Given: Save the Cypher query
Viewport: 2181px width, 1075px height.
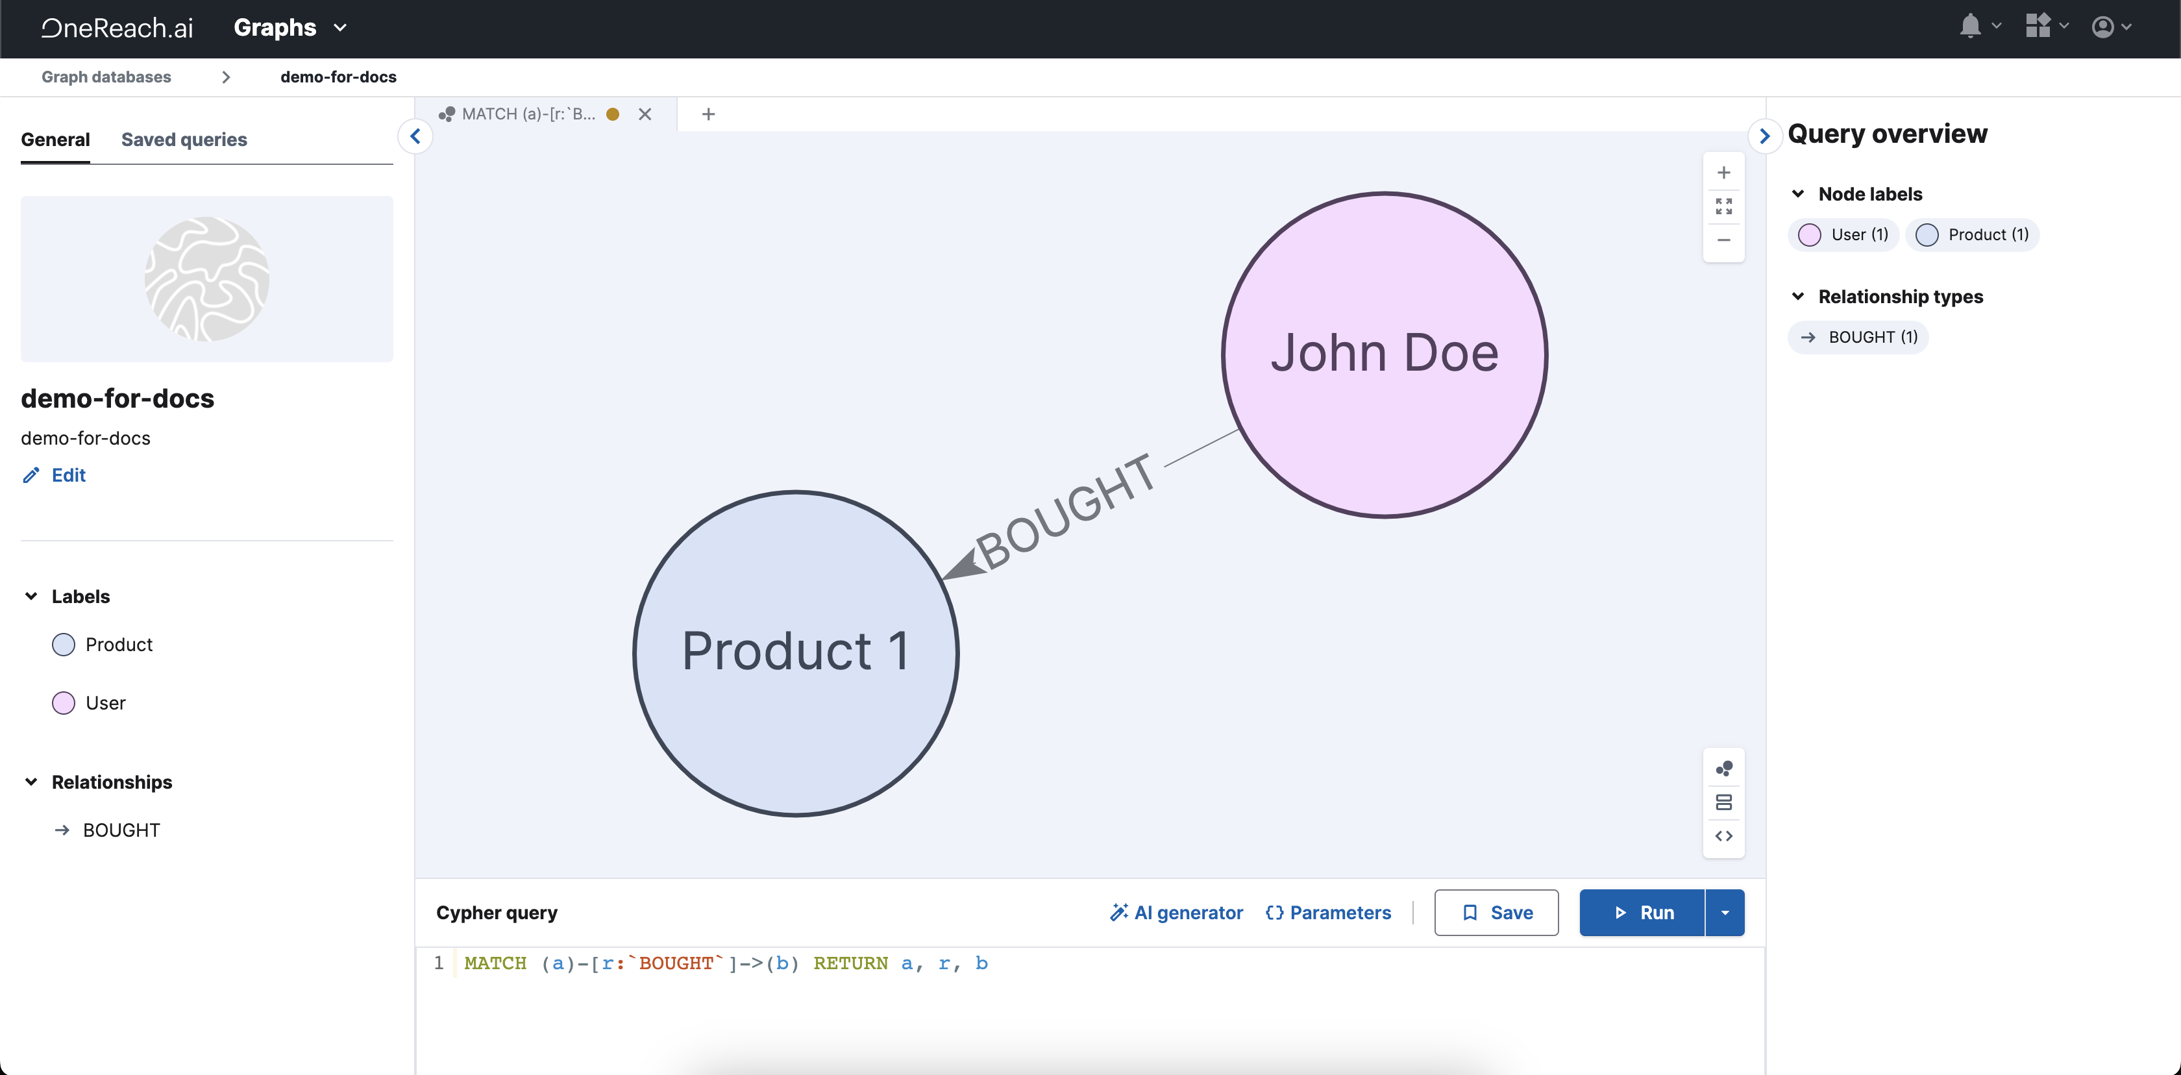Looking at the screenshot, I should click(1496, 913).
